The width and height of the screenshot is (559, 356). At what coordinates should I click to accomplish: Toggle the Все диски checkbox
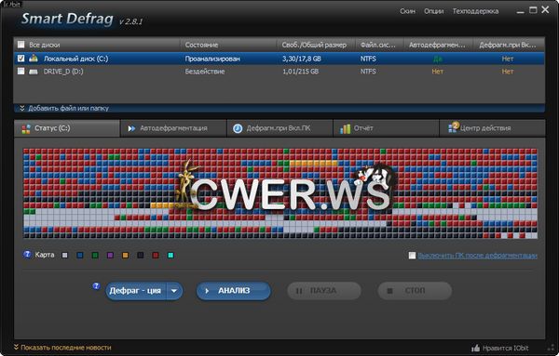tap(21, 45)
